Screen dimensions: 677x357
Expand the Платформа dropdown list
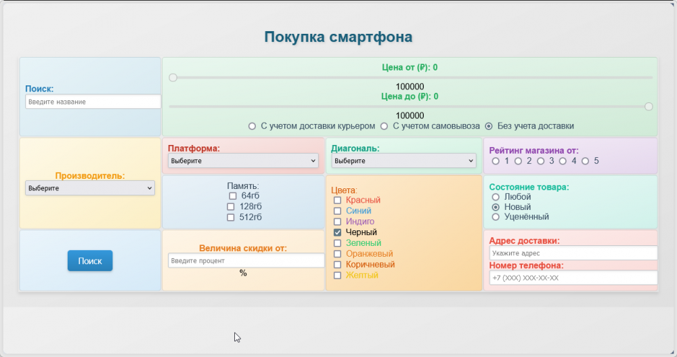coord(243,161)
